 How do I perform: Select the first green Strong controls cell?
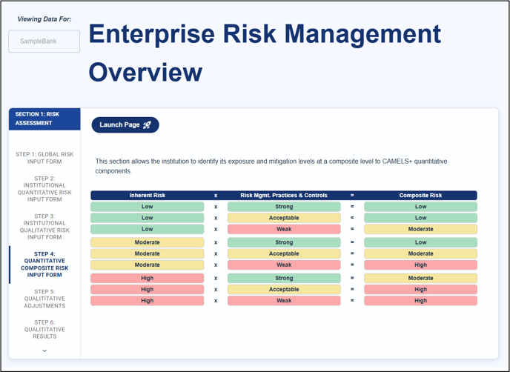pos(284,207)
